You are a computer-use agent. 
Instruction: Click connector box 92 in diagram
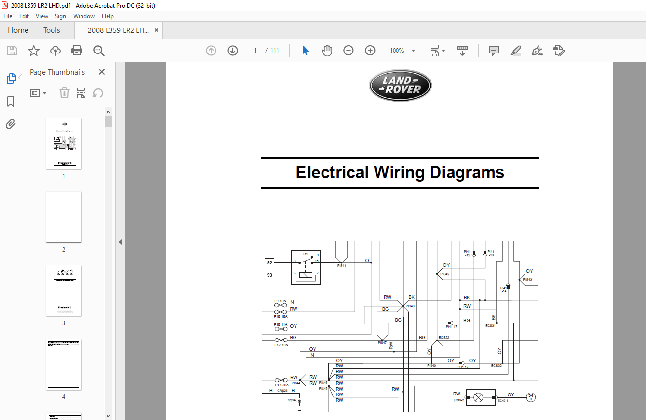click(x=269, y=262)
